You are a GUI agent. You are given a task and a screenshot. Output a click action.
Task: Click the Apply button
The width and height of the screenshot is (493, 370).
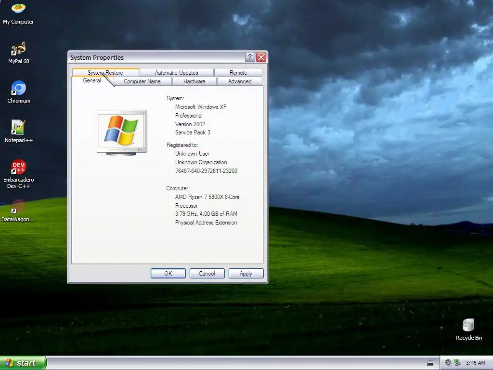click(246, 274)
